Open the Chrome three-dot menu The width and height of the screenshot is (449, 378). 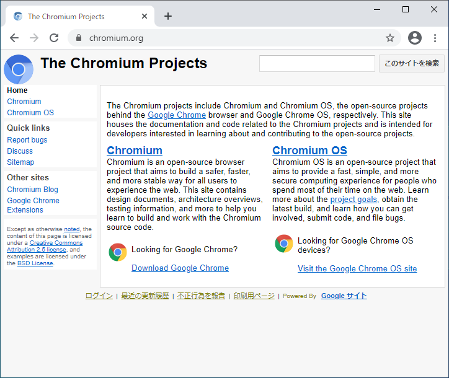[435, 38]
